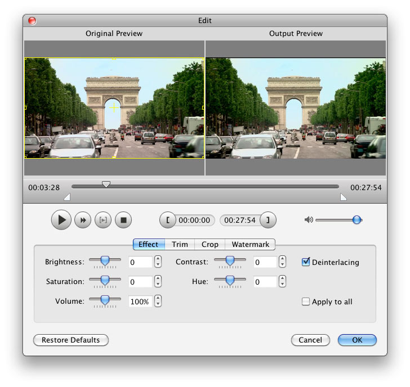Click the bottom-middle yellow crop handle
This screenshot has width=410, height=387.
114,157
